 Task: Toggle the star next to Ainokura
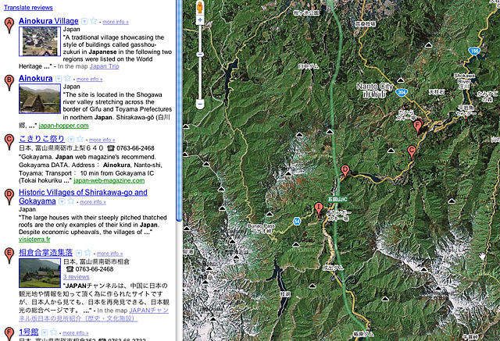pos(68,79)
